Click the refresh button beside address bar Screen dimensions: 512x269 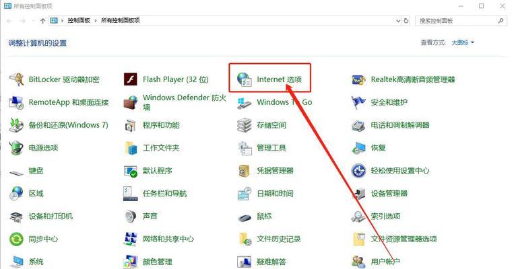tap(406, 21)
